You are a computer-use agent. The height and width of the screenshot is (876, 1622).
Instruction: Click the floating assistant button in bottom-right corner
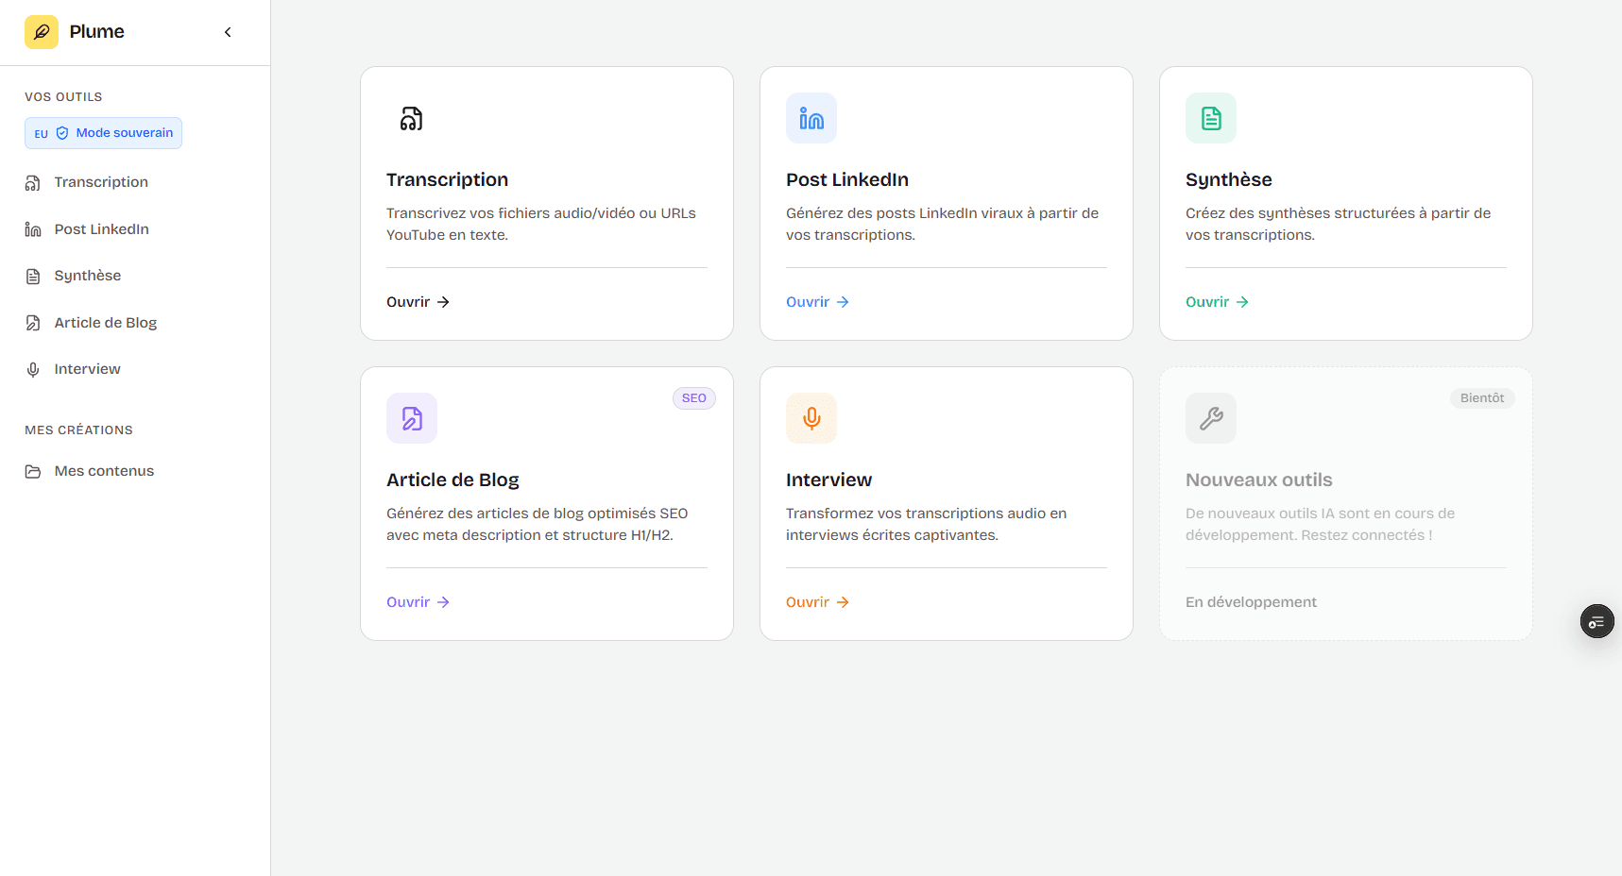pyautogui.click(x=1596, y=621)
